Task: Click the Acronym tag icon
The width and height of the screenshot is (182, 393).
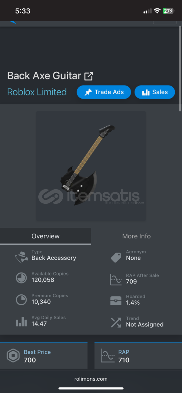Action: pos(116,258)
